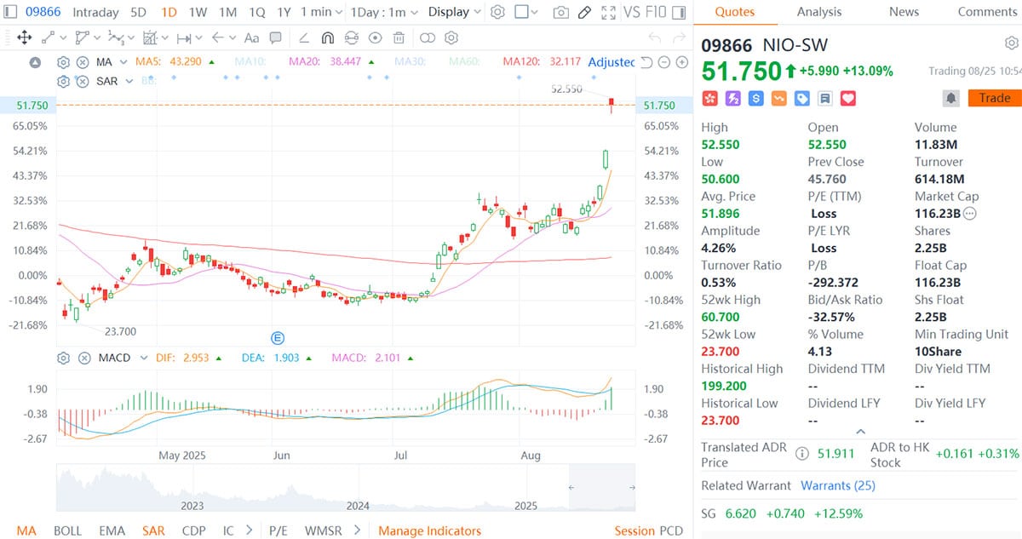
Task: Switch to the News tab
Action: (x=904, y=12)
